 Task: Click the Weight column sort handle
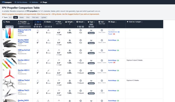tap(73, 22)
